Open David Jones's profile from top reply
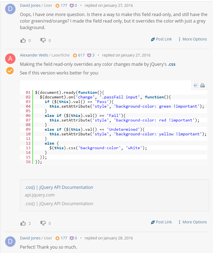 click(x=30, y=5)
